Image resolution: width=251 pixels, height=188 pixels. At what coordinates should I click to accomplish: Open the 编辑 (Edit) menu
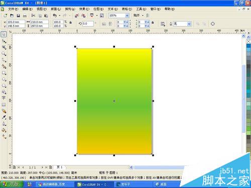pos(27,9)
